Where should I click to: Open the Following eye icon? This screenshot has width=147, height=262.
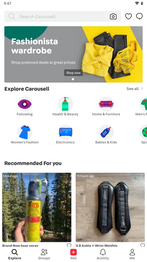click(25, 104)
